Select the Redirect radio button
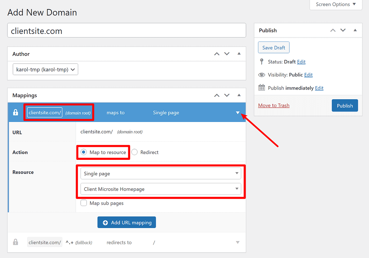 point(135,152)
